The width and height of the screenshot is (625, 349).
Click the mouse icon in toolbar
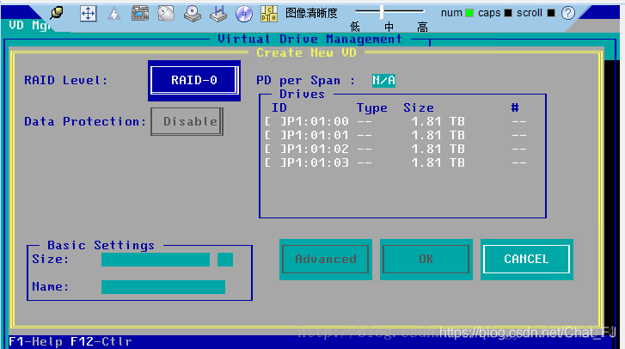tap(166, 14)
